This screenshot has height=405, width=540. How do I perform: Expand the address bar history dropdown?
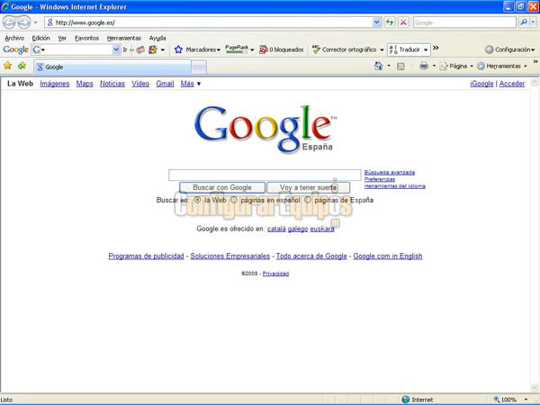click(377, 22)
